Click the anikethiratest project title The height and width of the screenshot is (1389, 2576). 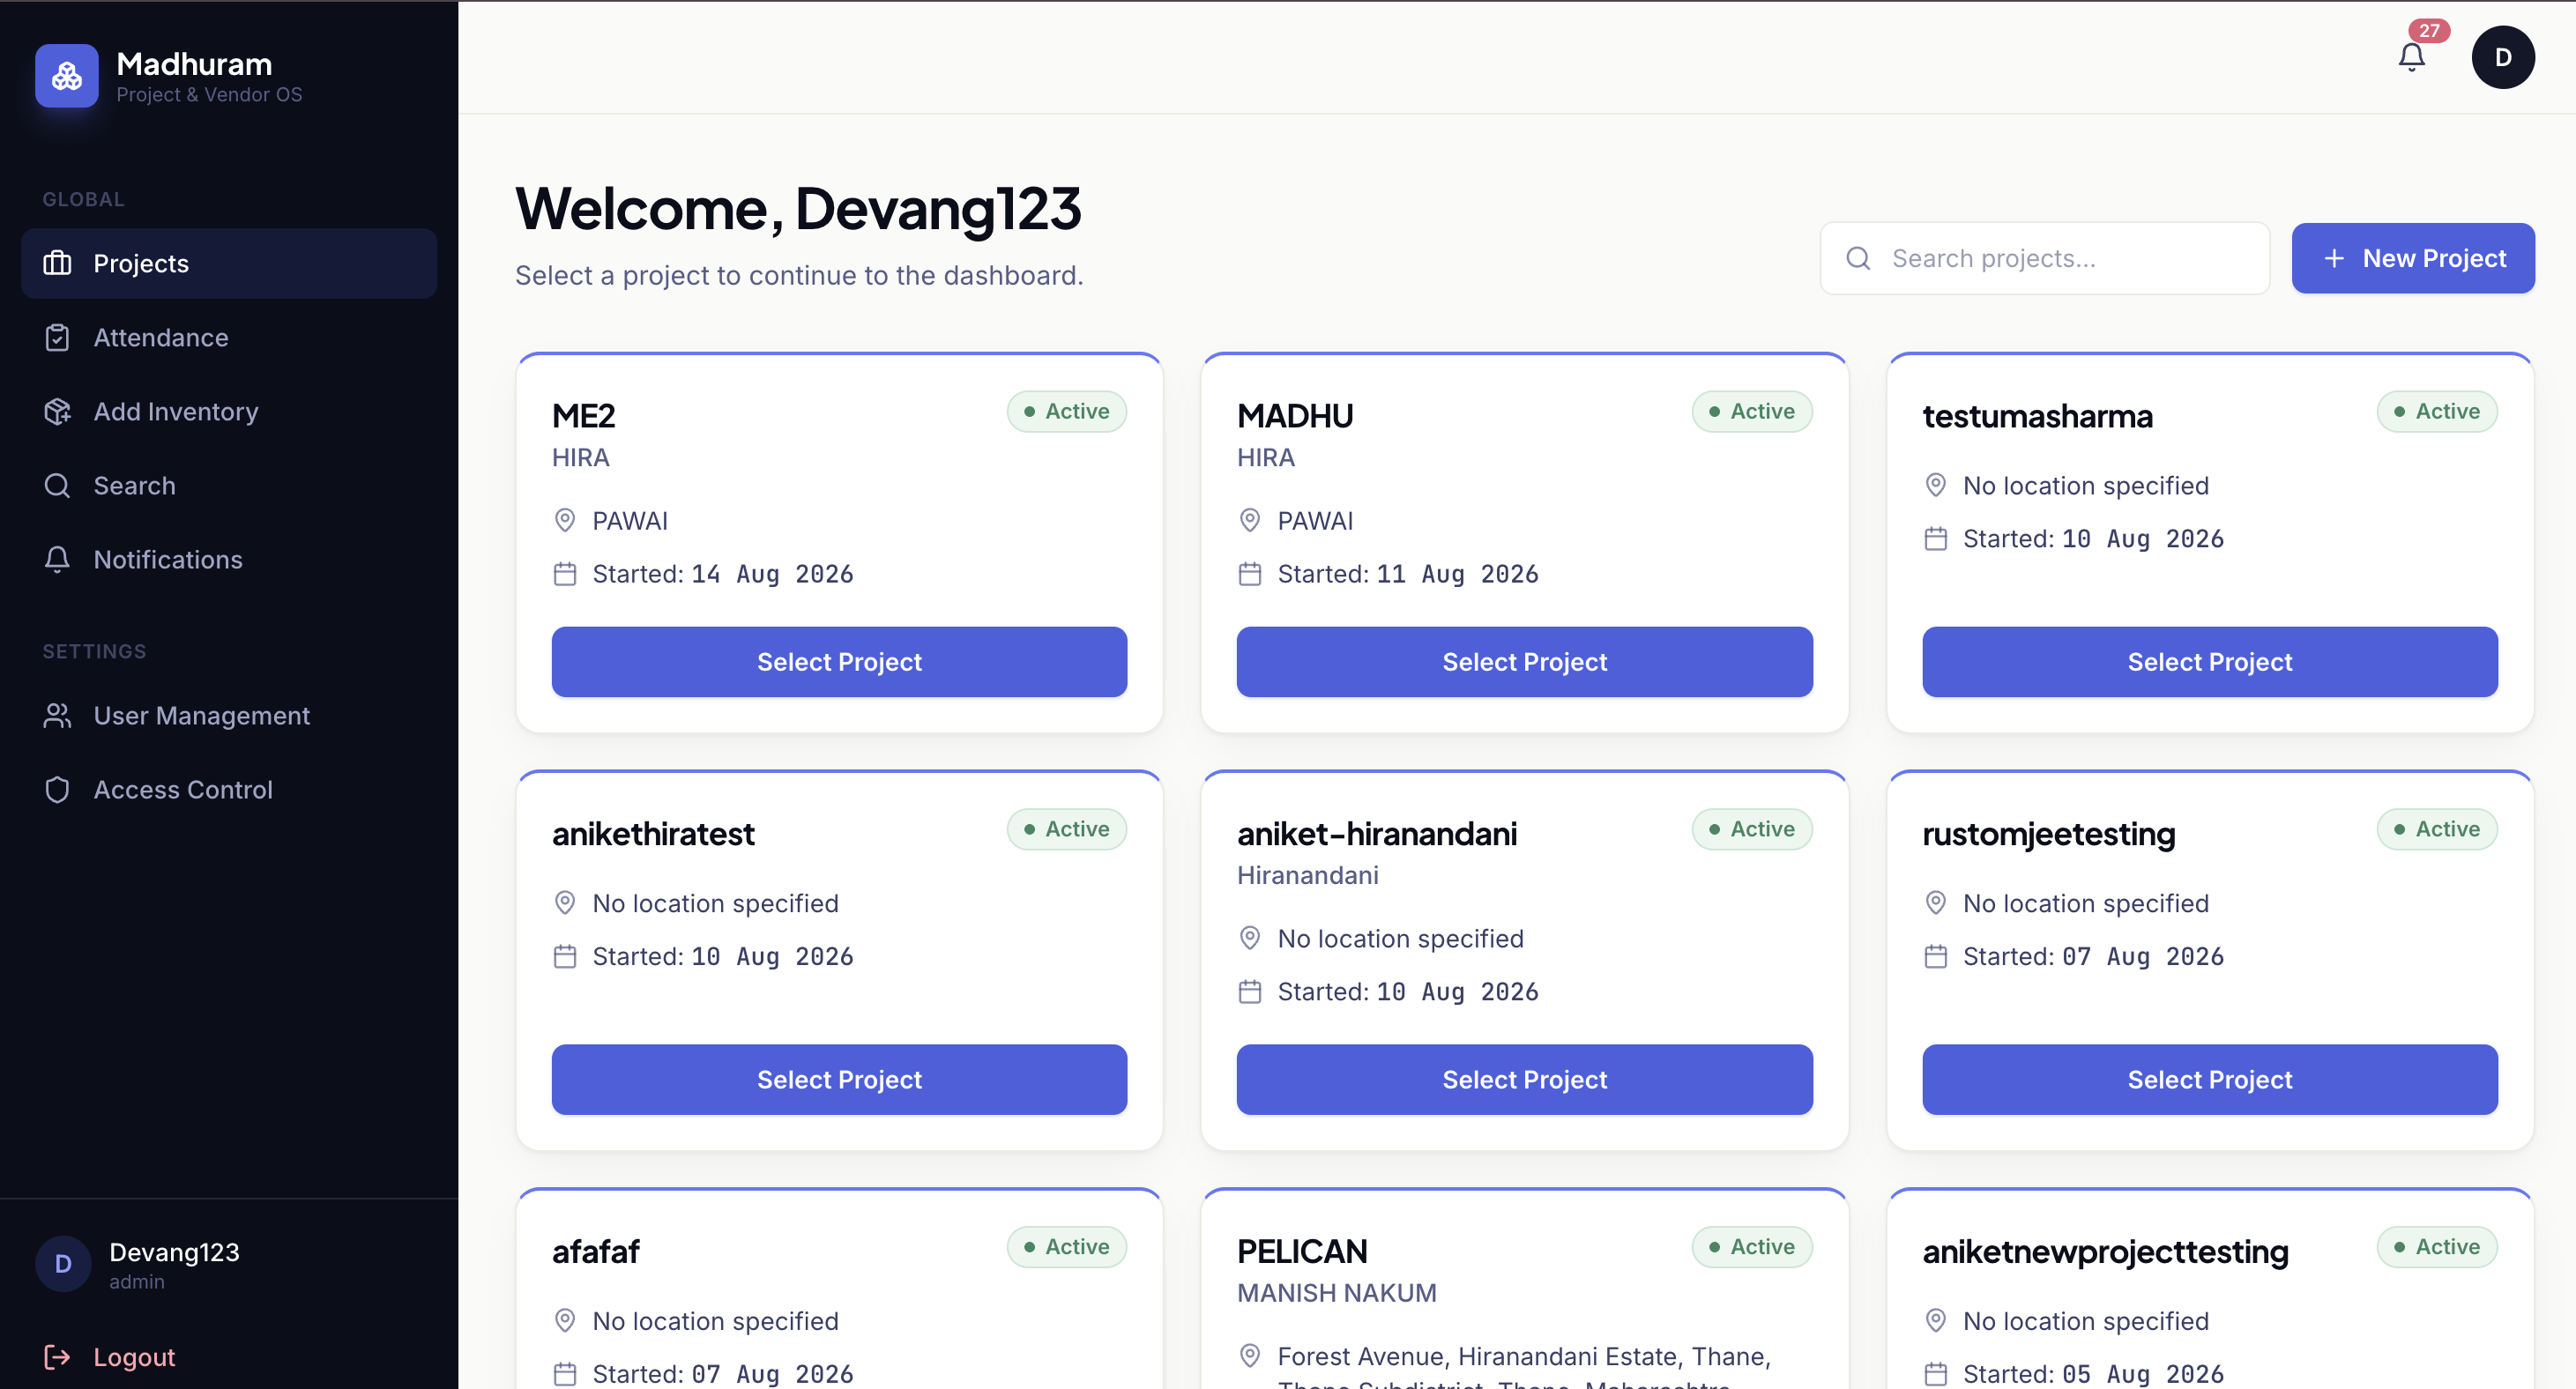(653, 834)
